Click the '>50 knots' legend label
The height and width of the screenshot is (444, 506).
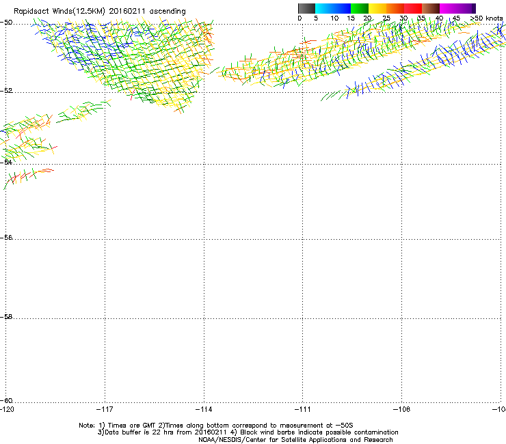pyautogui.click(x=486, y=18)
